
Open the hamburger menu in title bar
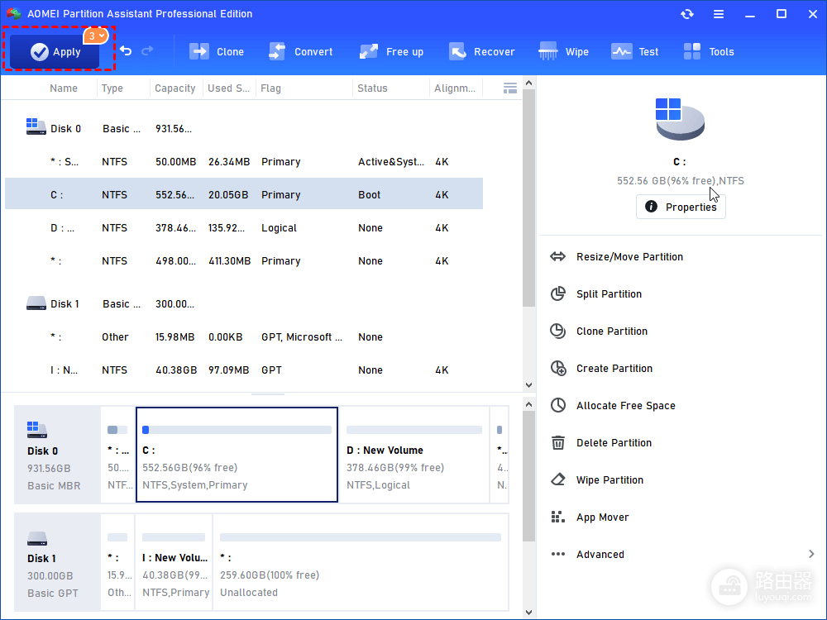tap(719, 14)
